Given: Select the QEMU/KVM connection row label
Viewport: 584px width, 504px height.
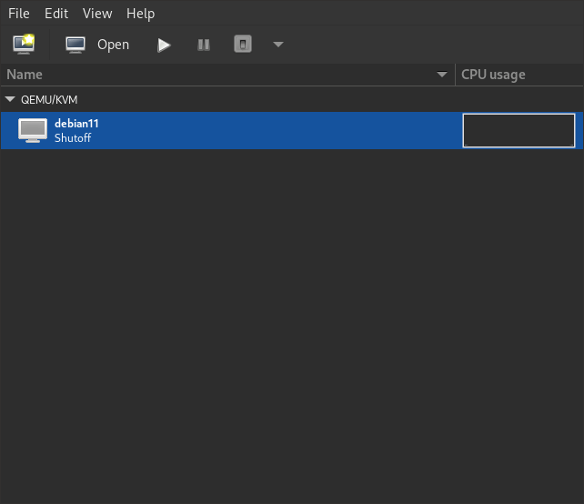Looking at the screenshot, I should 49,99.
